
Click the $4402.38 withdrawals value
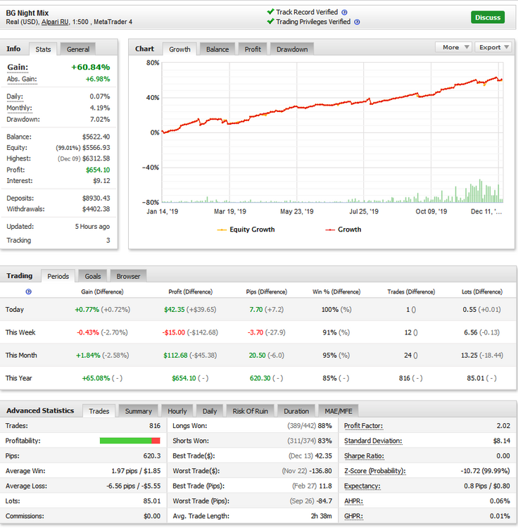[x=96, y=209]
